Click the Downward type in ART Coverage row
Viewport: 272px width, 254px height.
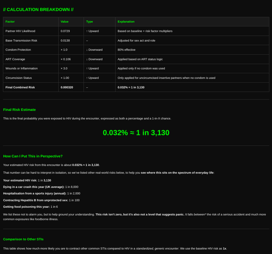(94, 59)
